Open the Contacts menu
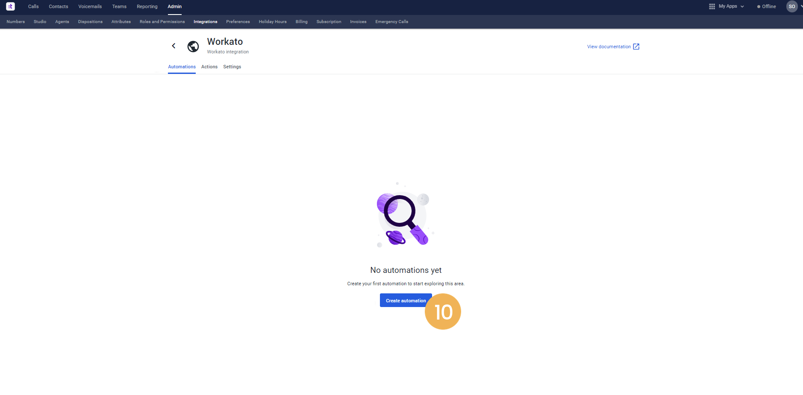The image size is (803, 395). tap(59, 6)
